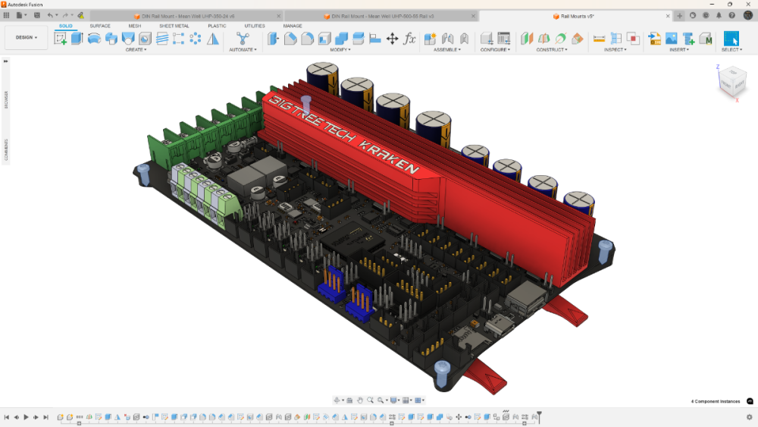Play the design timeline
Viewport: 758px width, 427px height.
point(26,417)
